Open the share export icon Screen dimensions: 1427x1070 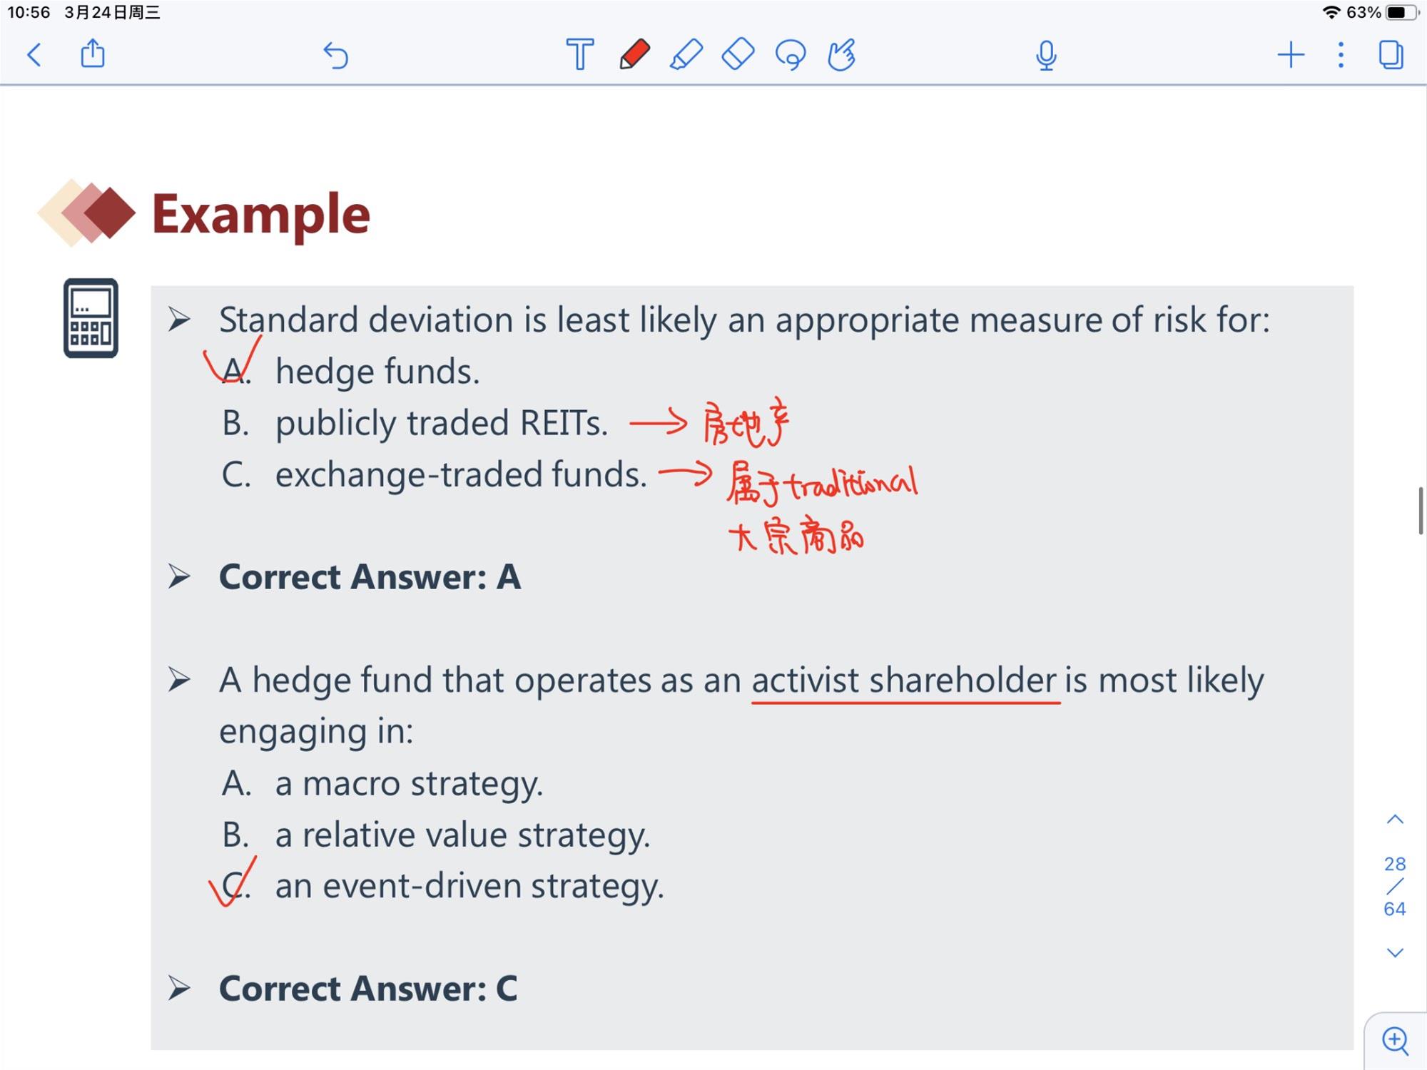tap(93, 53)
